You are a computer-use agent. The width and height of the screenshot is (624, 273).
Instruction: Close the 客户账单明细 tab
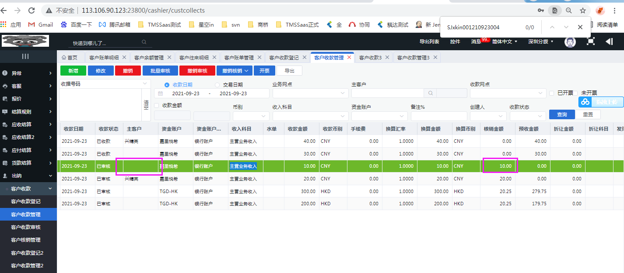click(x=124, y=57)
